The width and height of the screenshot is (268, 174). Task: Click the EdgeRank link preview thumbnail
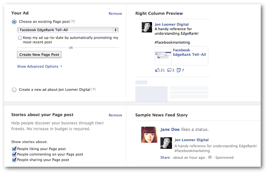tap(163, 56)
